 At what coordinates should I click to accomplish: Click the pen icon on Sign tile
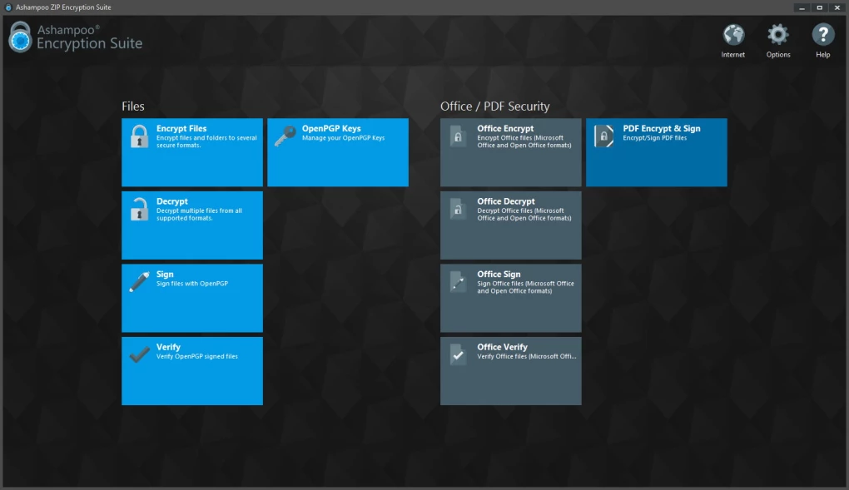139,281
